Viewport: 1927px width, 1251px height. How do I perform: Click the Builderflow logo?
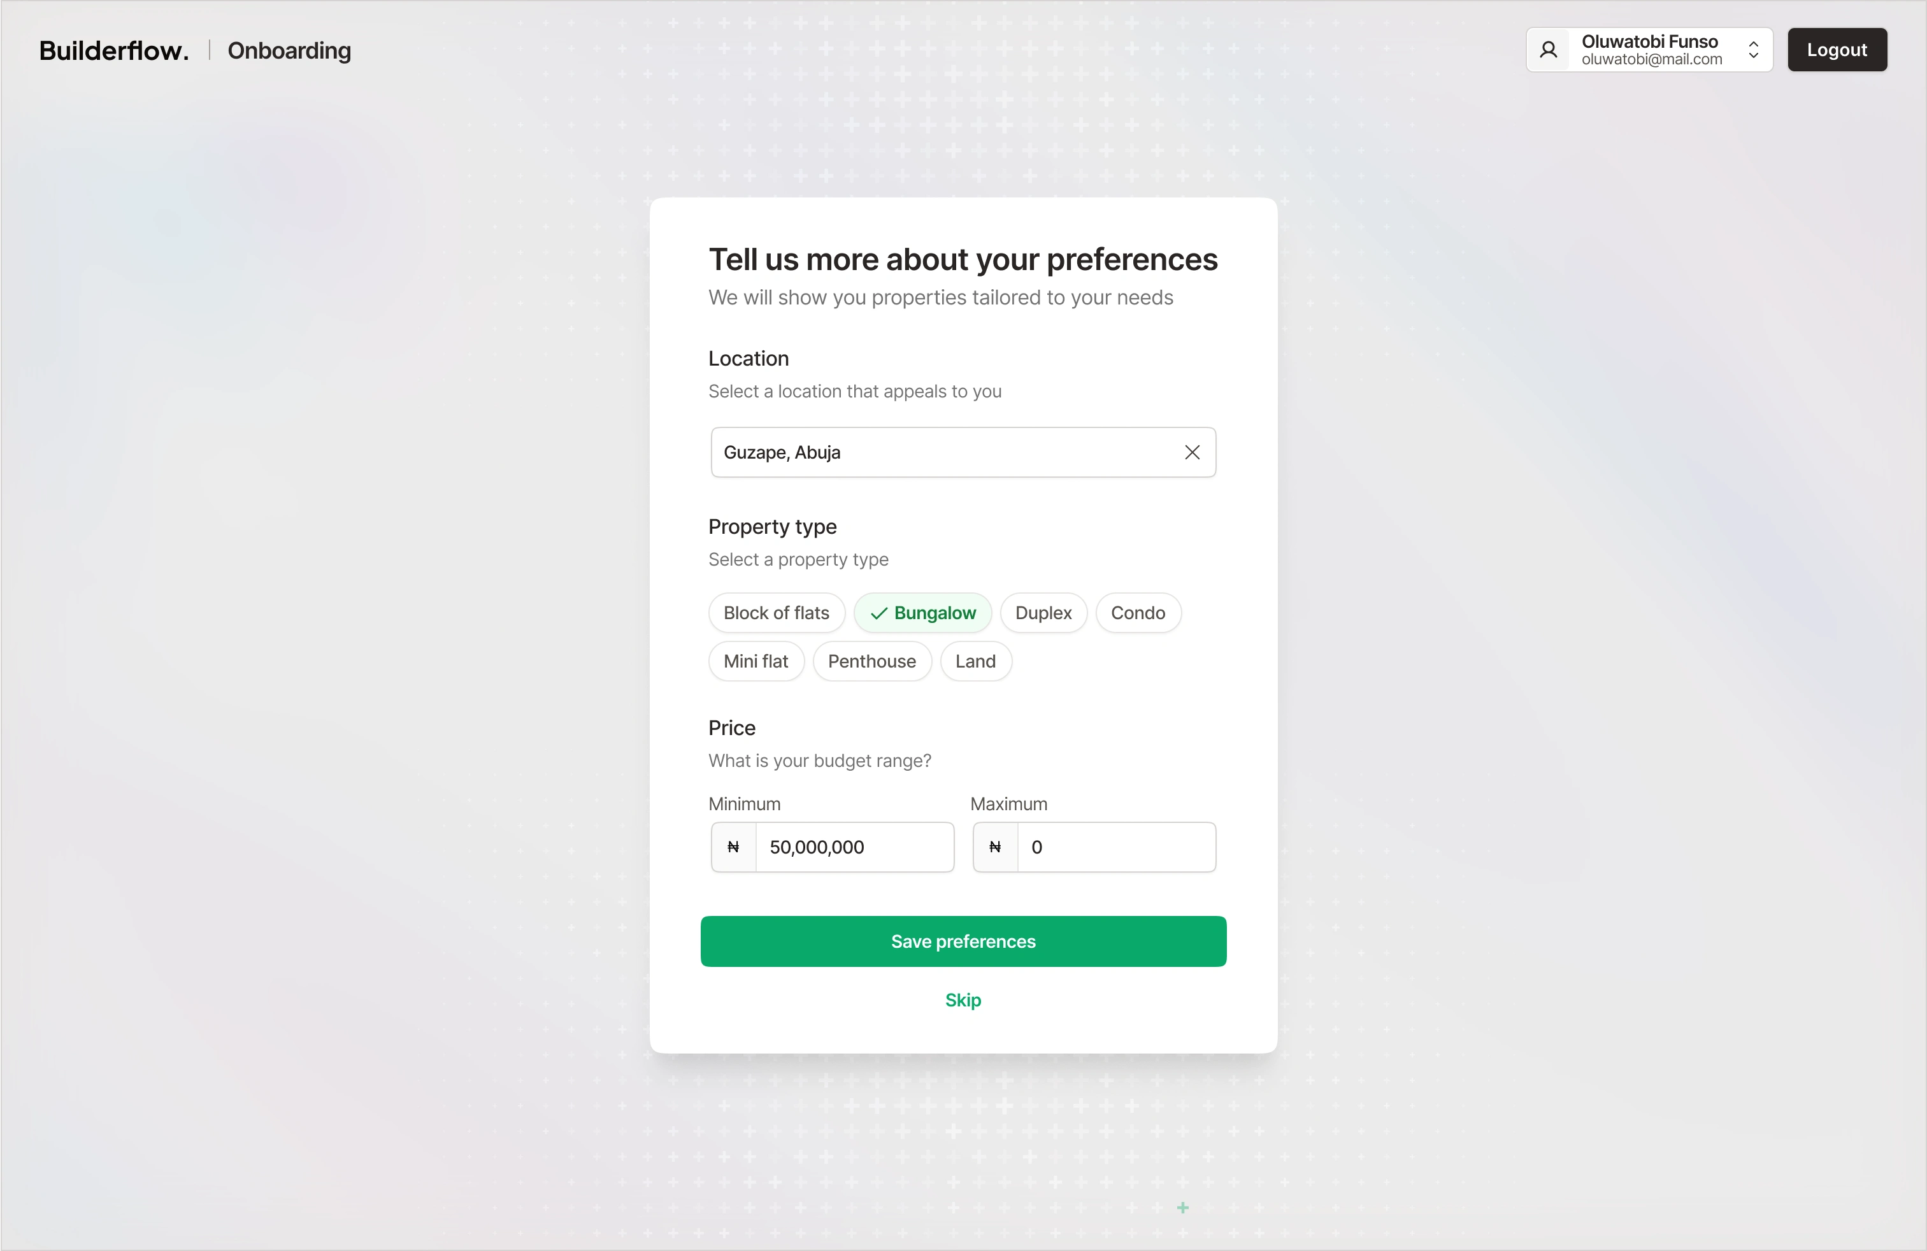pos(114,50)
